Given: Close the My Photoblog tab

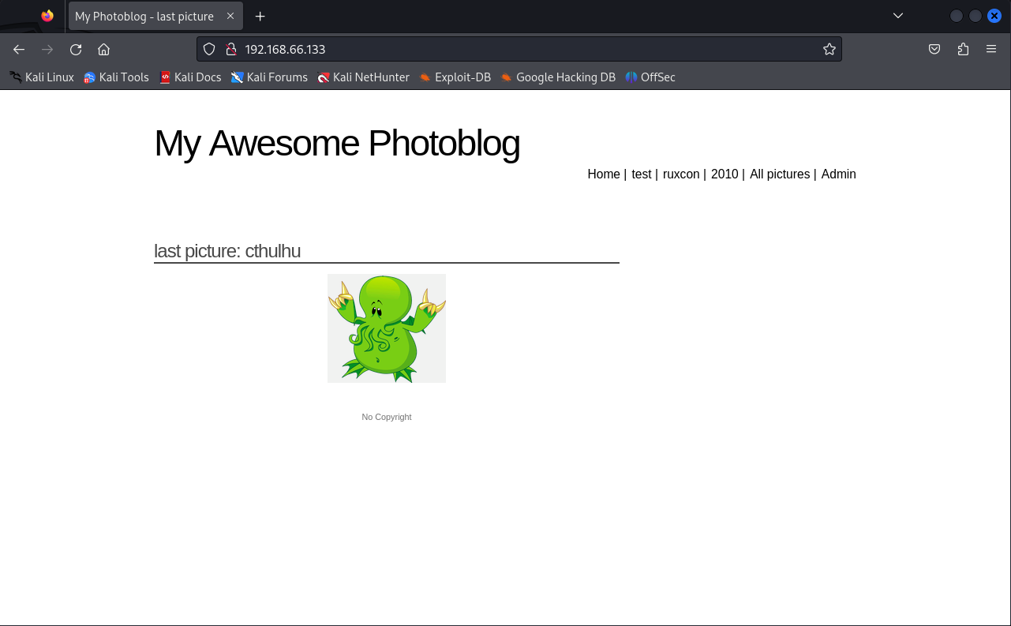Looking at the screenshot, I should pos(230,16).
